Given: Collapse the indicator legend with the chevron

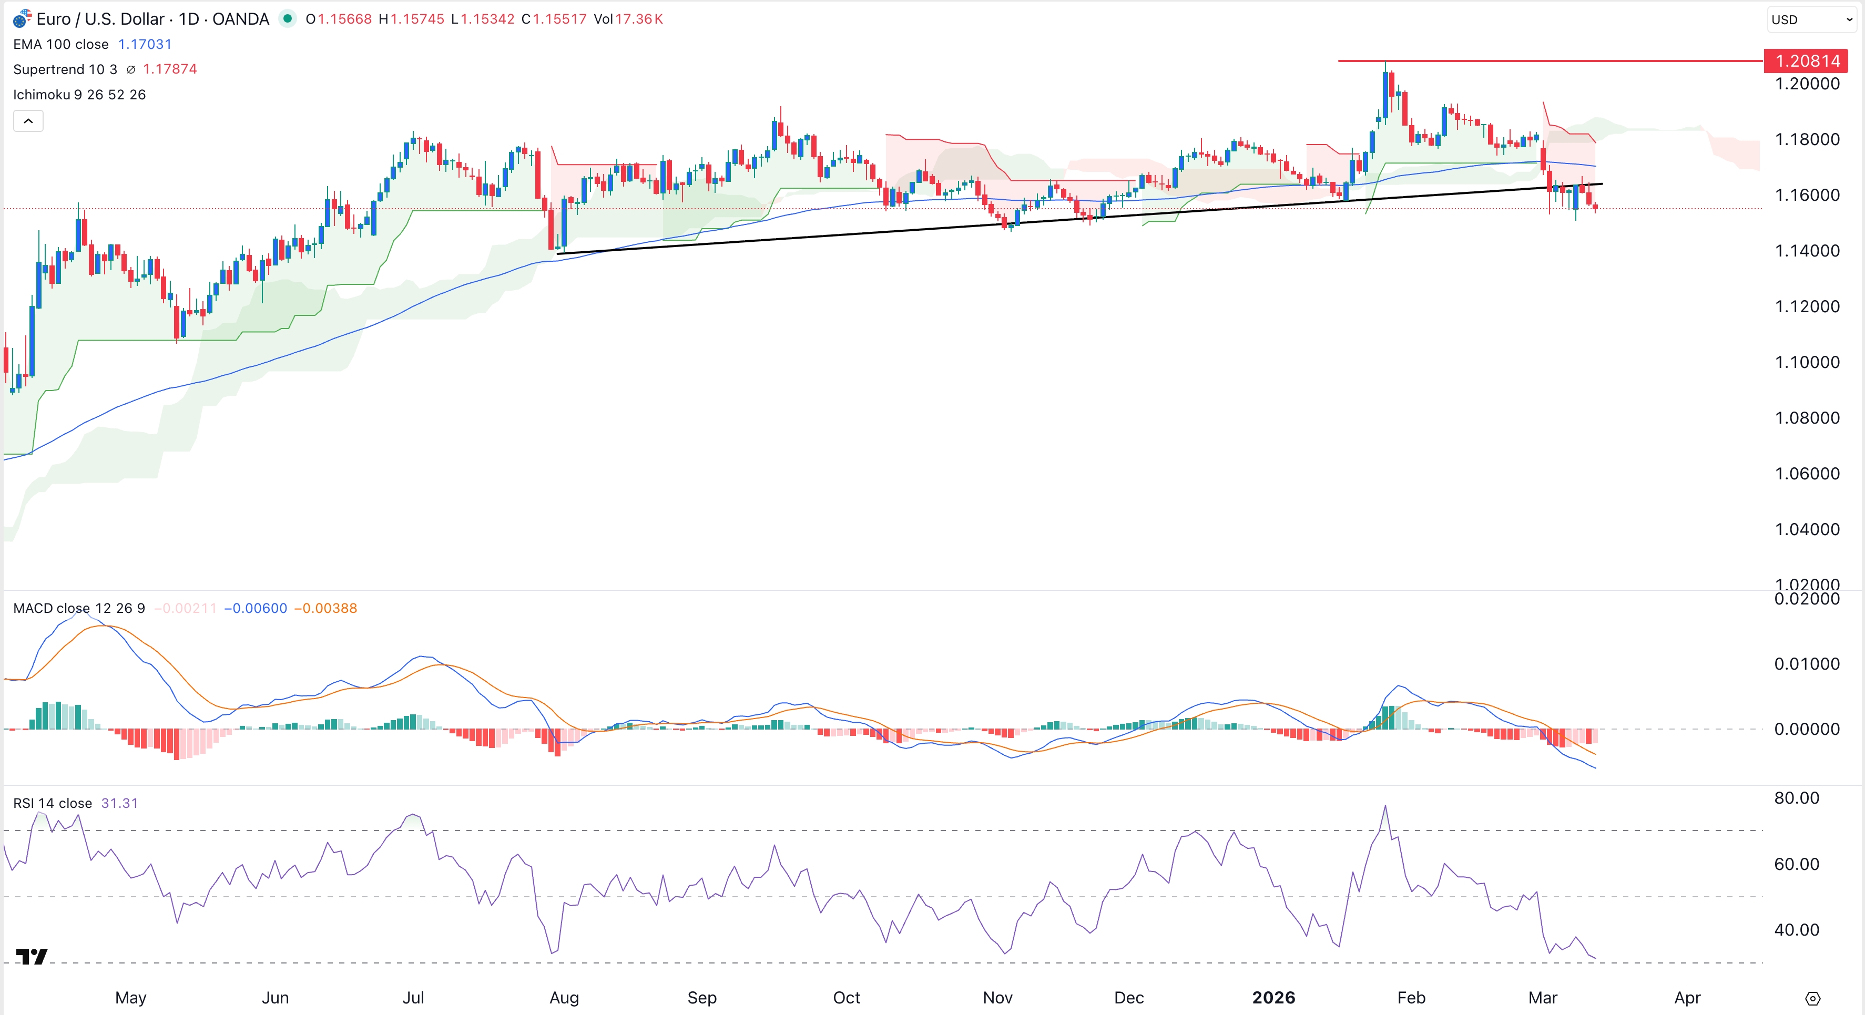Looking at the screenshot, I should click(28, 121).
